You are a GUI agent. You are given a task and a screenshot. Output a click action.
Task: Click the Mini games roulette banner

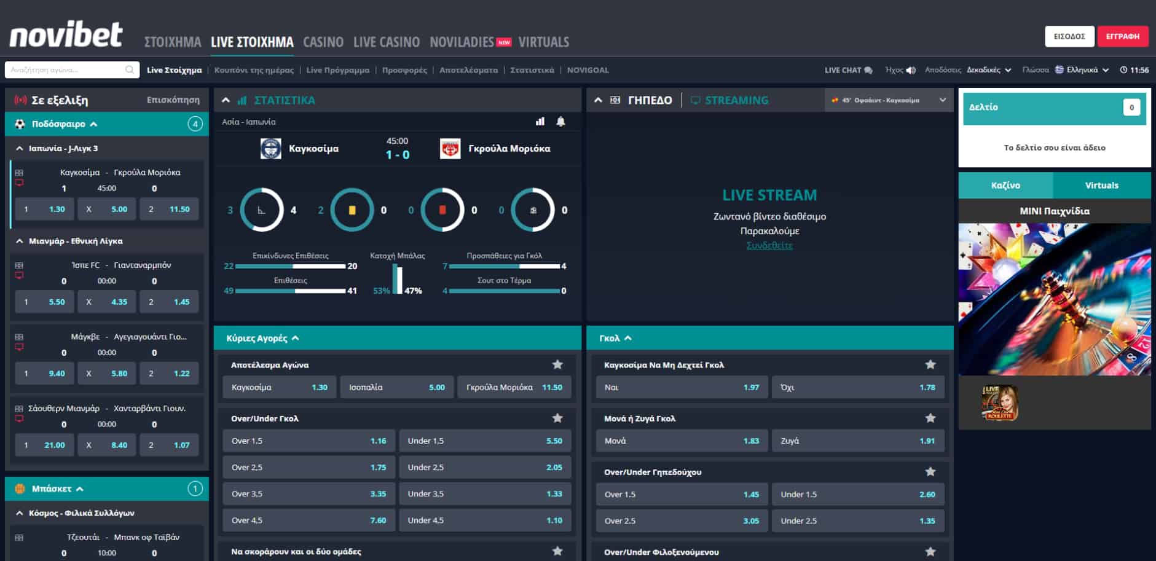(1055, 299)
